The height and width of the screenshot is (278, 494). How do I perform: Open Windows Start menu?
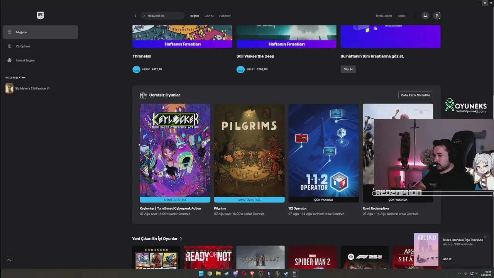click(201, 273)
